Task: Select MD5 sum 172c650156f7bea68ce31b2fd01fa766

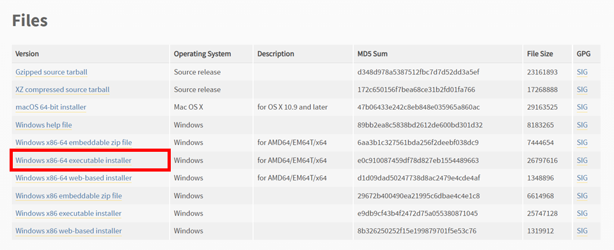Action: (416, 90)
